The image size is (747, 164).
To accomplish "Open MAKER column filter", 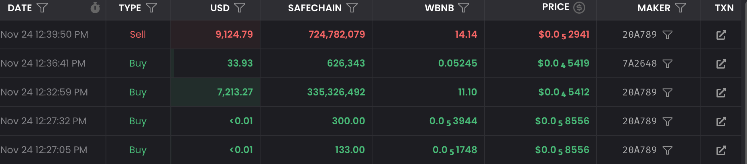I will (680, 8).
